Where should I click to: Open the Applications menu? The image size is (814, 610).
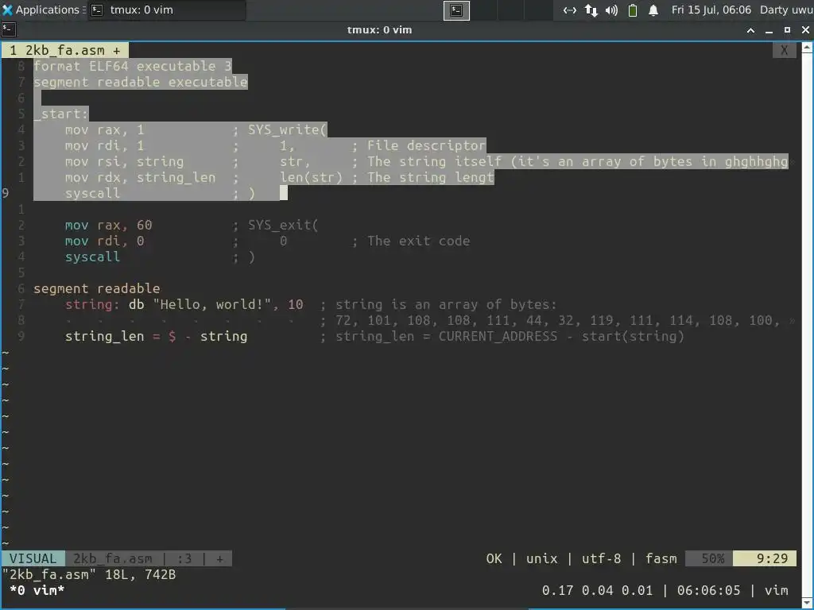click(43, 10)
